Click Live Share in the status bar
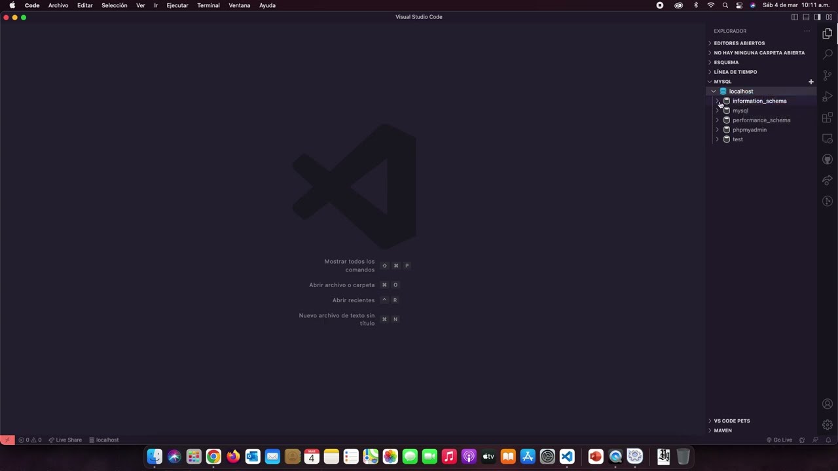Screen dimensions: 838x471 [65, 440]
